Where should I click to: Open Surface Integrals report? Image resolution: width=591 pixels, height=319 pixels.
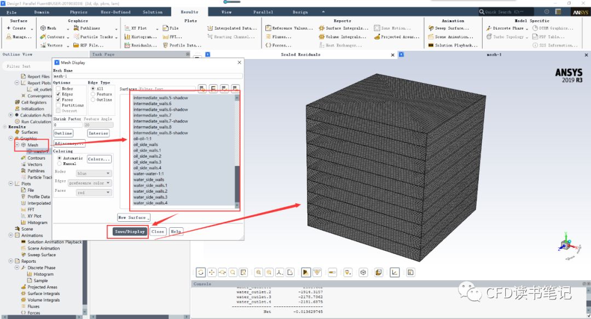point(343,28)
